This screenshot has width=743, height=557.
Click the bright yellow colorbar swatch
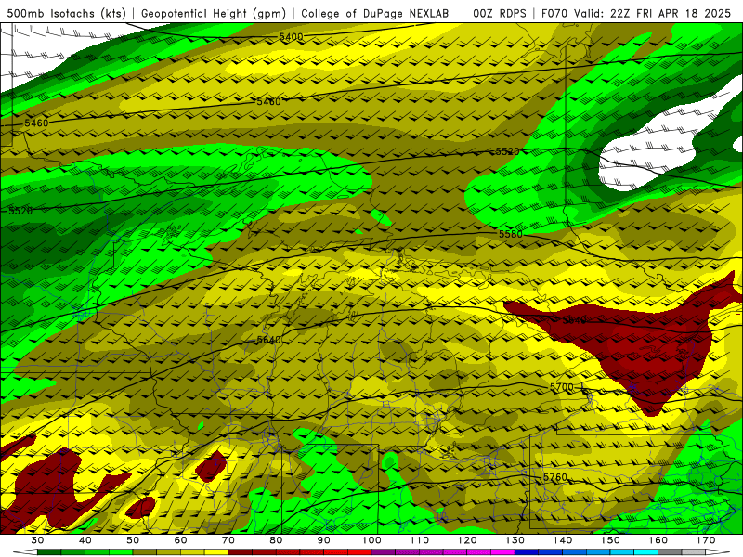216,552
